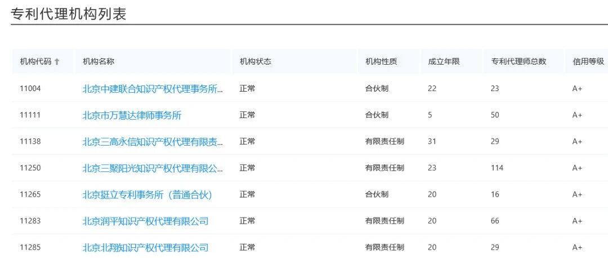Click the 机构性质 column header
The height and width of the screenshot is (258, 608).
pyautogui.click(x=388, y=61)
